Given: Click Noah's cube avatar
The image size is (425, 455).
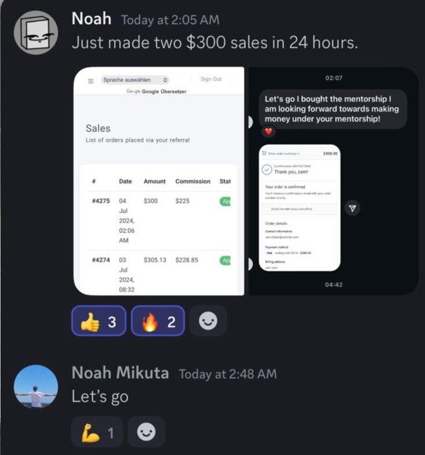Looking at the screenshot, I should pos(36,32).
